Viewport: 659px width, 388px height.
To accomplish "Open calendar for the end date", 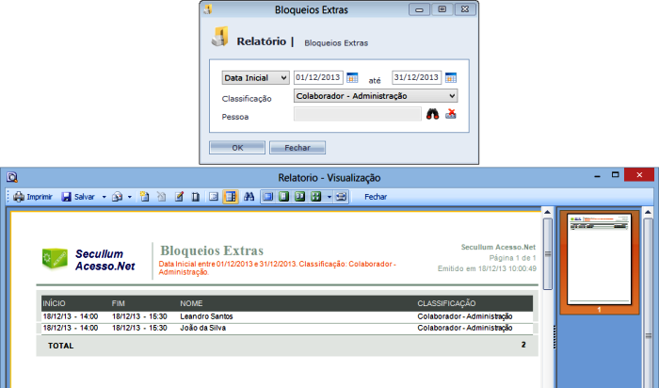I will pyautogui.click(x=451, y=78).
